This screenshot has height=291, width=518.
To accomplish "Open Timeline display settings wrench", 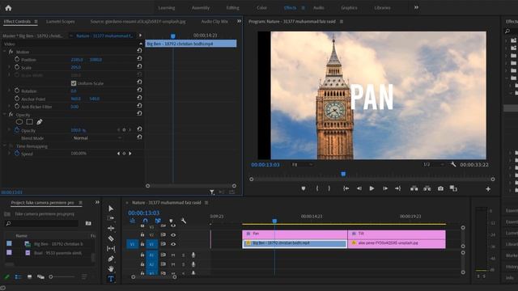I will tap(184, 221).
